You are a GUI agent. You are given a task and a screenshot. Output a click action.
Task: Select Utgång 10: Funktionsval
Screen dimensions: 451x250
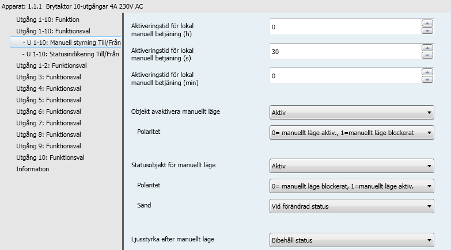click(x=50, y=157)
